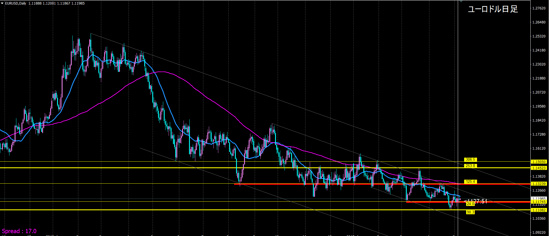The image size is (549, 236).
Task: Click the Spread : 17.0 indicator text
Action: point(19,231)
